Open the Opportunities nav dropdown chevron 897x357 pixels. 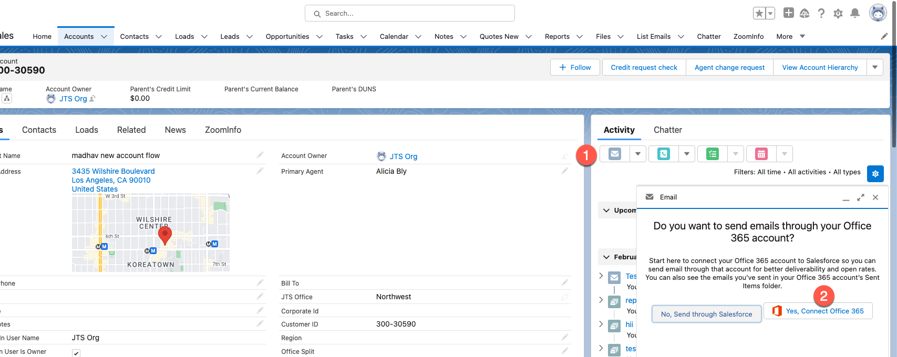pos(319,37)
